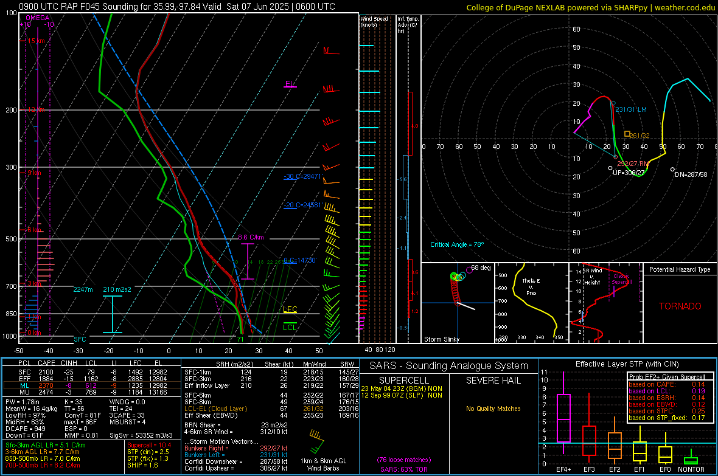Screen dimensions: 718x476
Task: Click the 'Supercell = 10.4' value
Action: click(x=149, y=446)
